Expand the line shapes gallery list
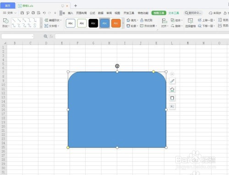This screenshot has height=175, width=229. 41,27
